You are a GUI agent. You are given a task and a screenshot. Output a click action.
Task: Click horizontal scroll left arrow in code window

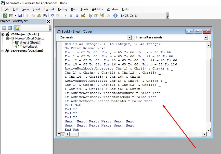67,134
